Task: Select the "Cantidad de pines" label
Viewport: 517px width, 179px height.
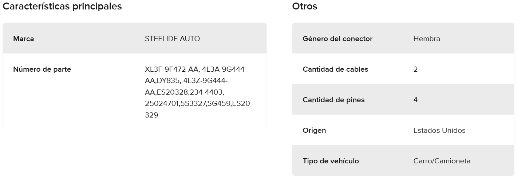Action: 334,100
